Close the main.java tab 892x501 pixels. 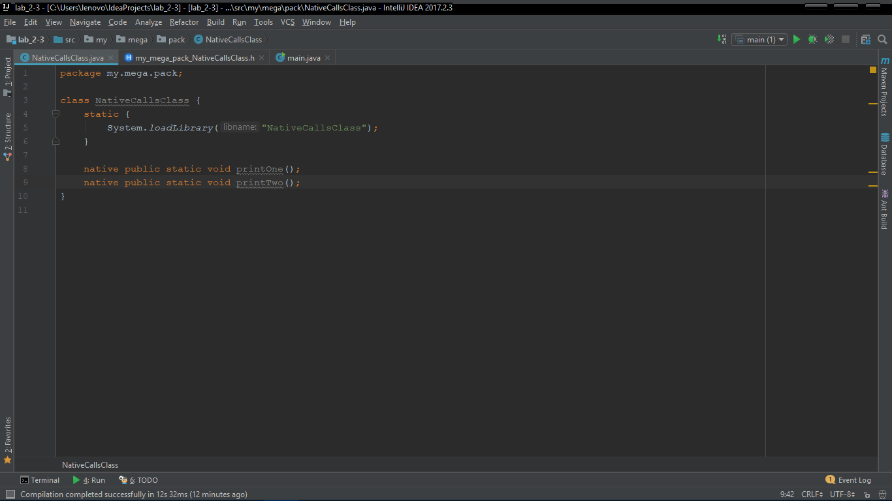pos(328,57)
